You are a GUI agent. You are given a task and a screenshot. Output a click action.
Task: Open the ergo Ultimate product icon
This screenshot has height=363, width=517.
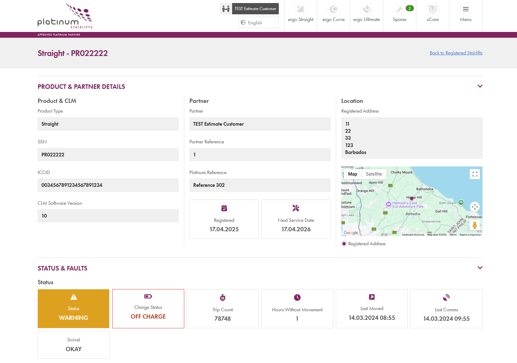(x=366, y=9)
